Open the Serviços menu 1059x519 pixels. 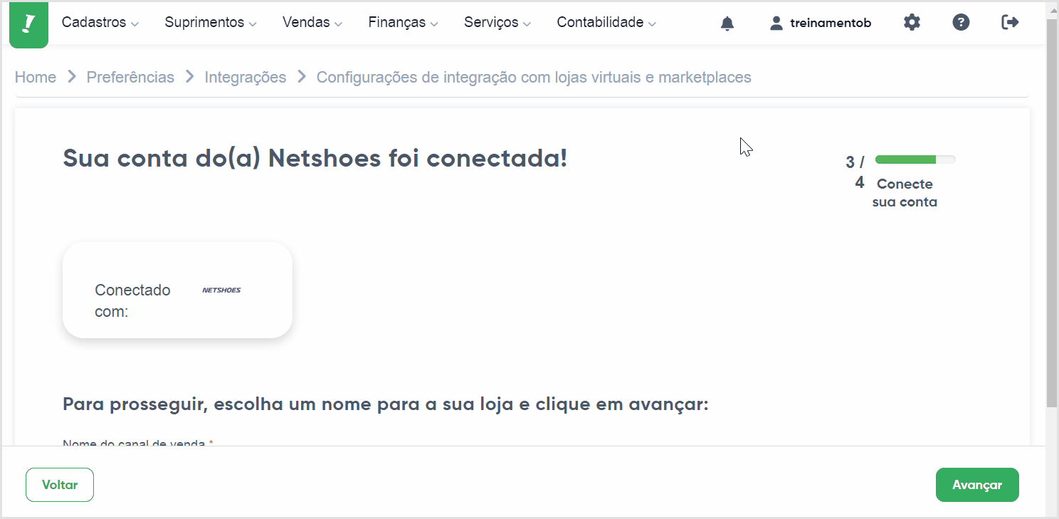[497, 23]
